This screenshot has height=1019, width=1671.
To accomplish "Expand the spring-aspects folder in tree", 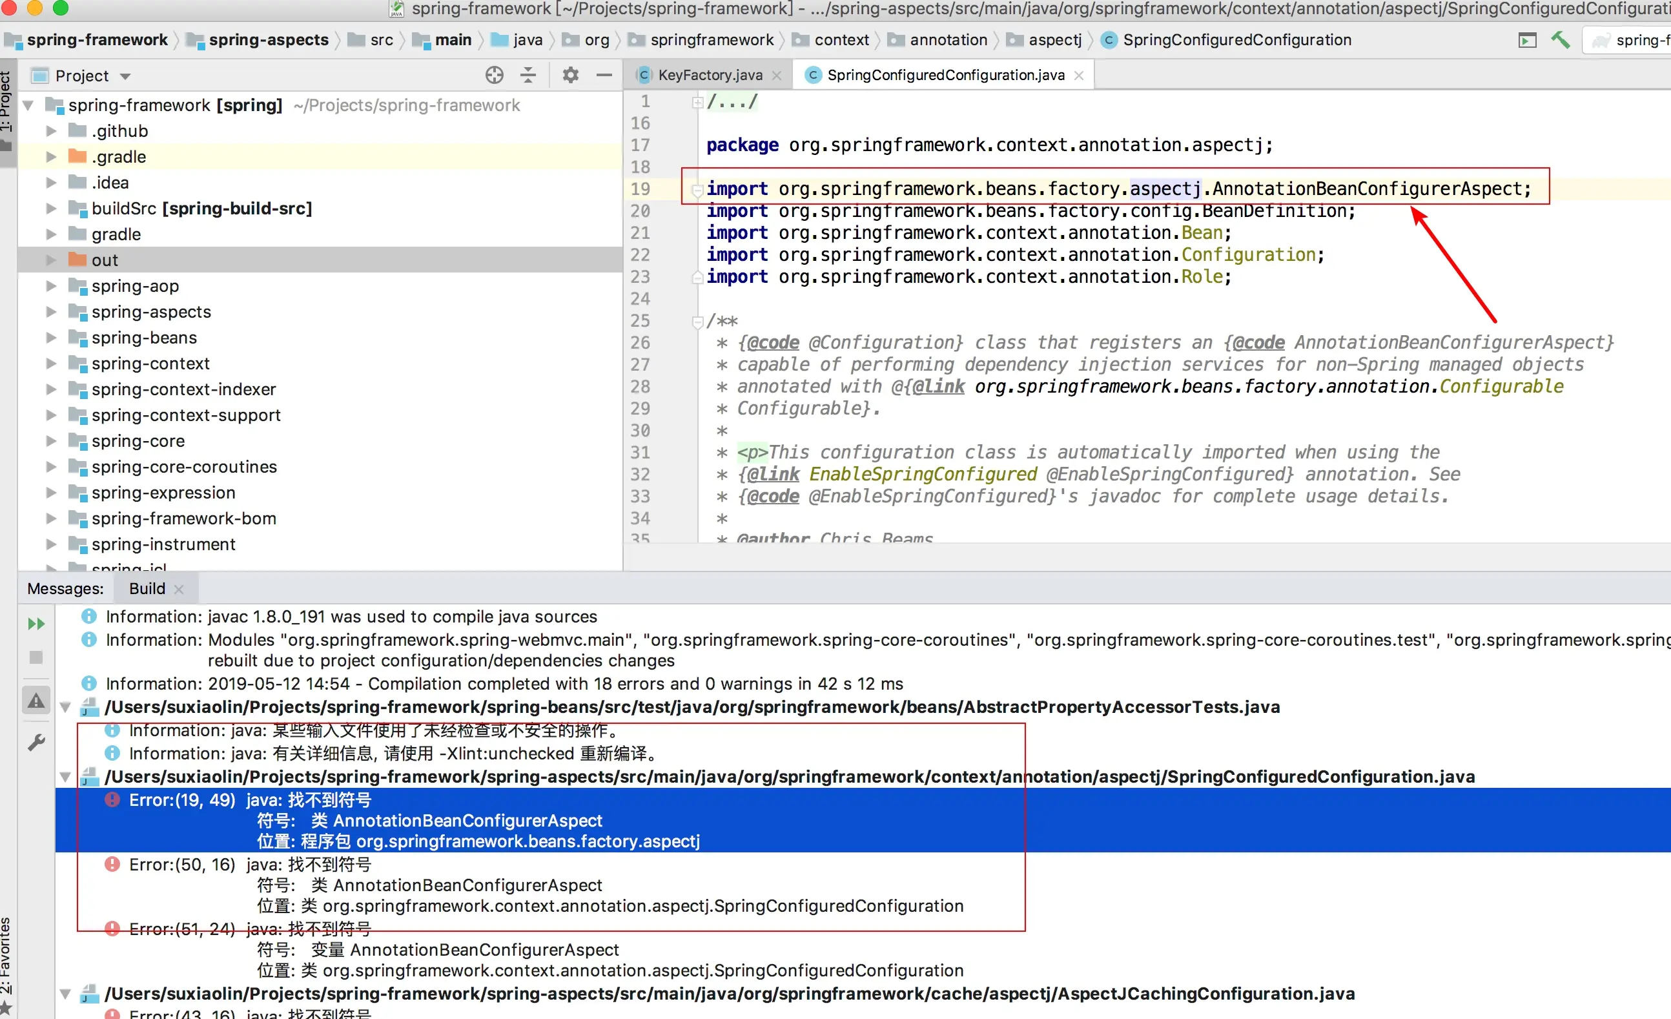I will pos(51,312).
